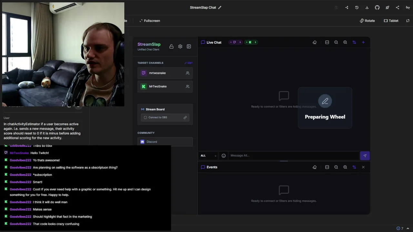The height and width of the screenshot is (232, 413).
Task: Click the rocket deploy icon
Action: click(x=387, y=7)
